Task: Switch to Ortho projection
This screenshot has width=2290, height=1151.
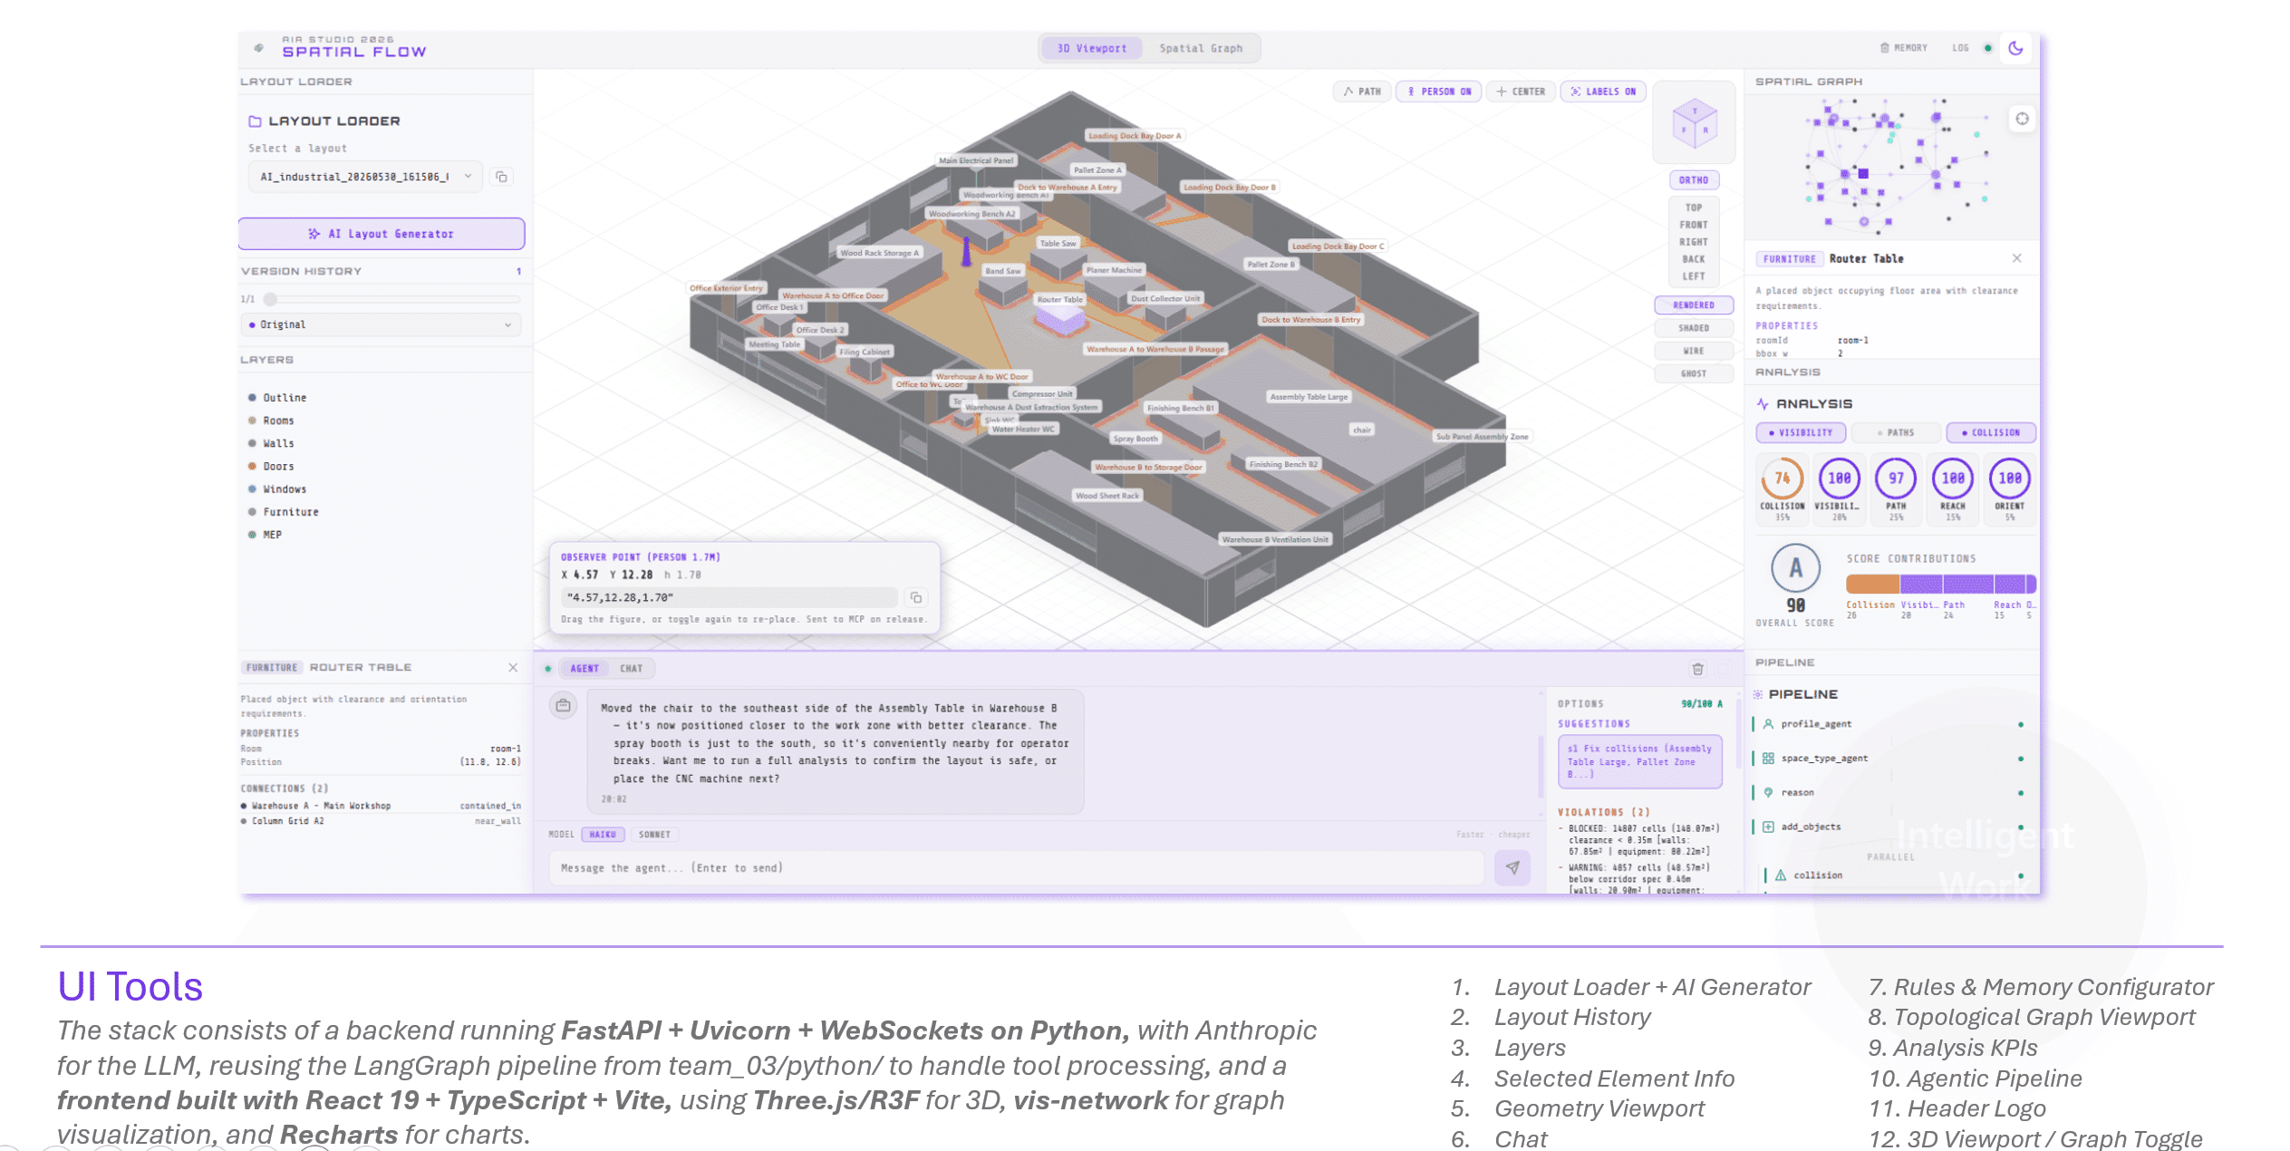Action: (1693, 180)
